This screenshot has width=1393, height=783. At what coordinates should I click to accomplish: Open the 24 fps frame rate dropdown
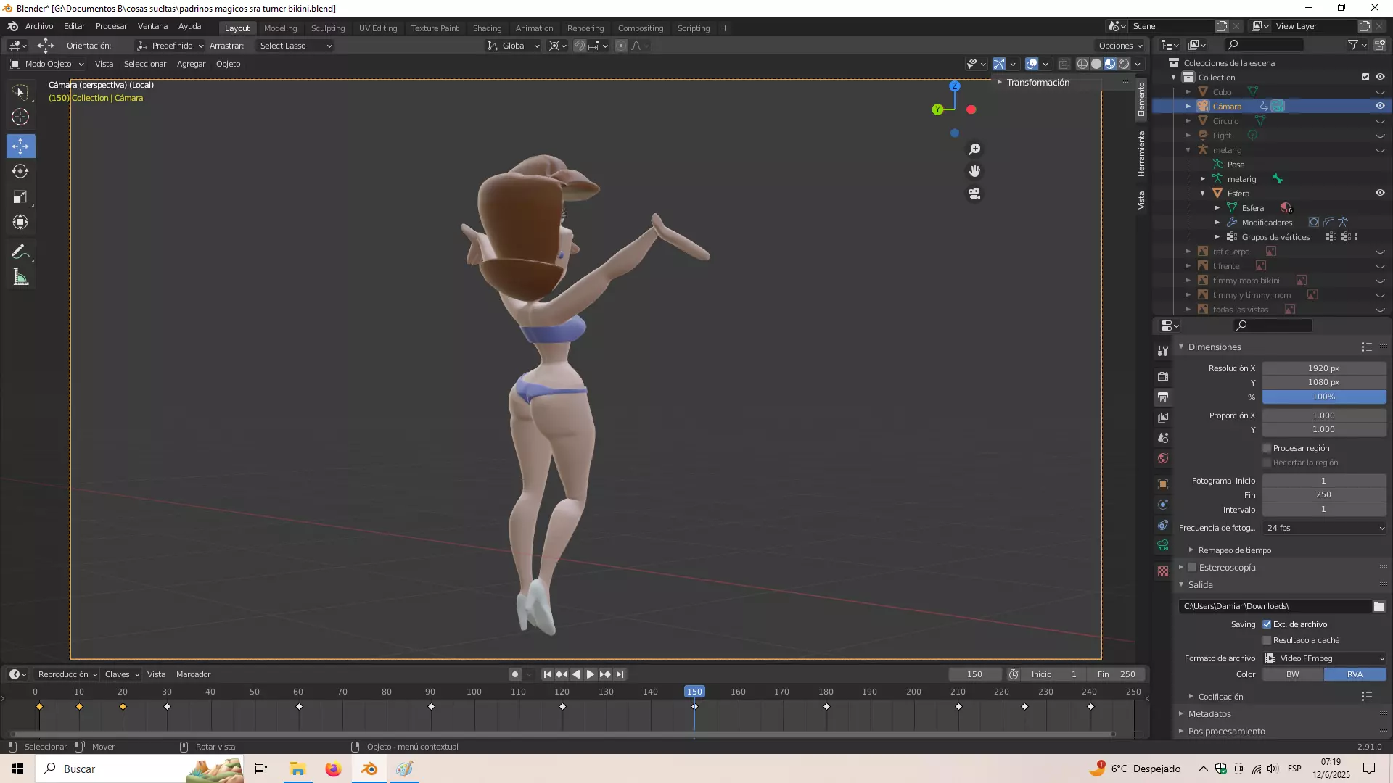[x=1324, y=528]
